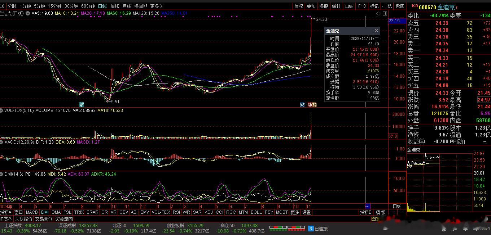Click the blue timeline scroll marker

[368, 206]
